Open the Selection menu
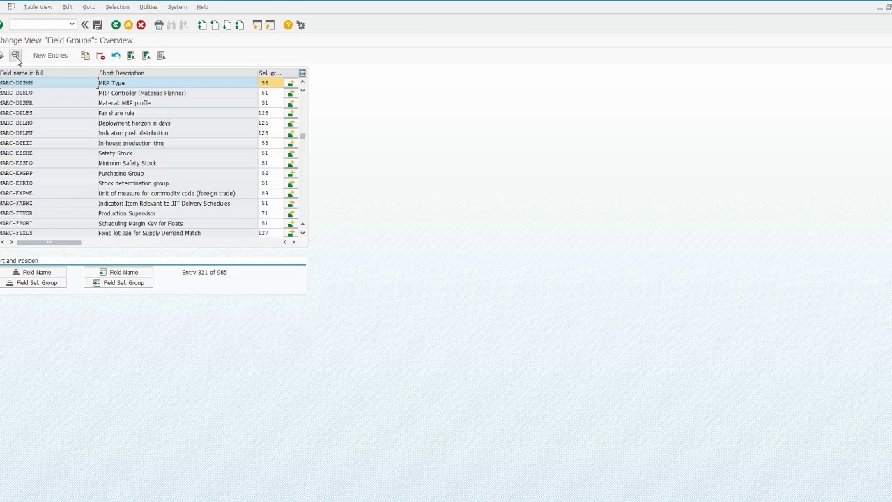The image size is (892, 502). [x=117, y=7]
